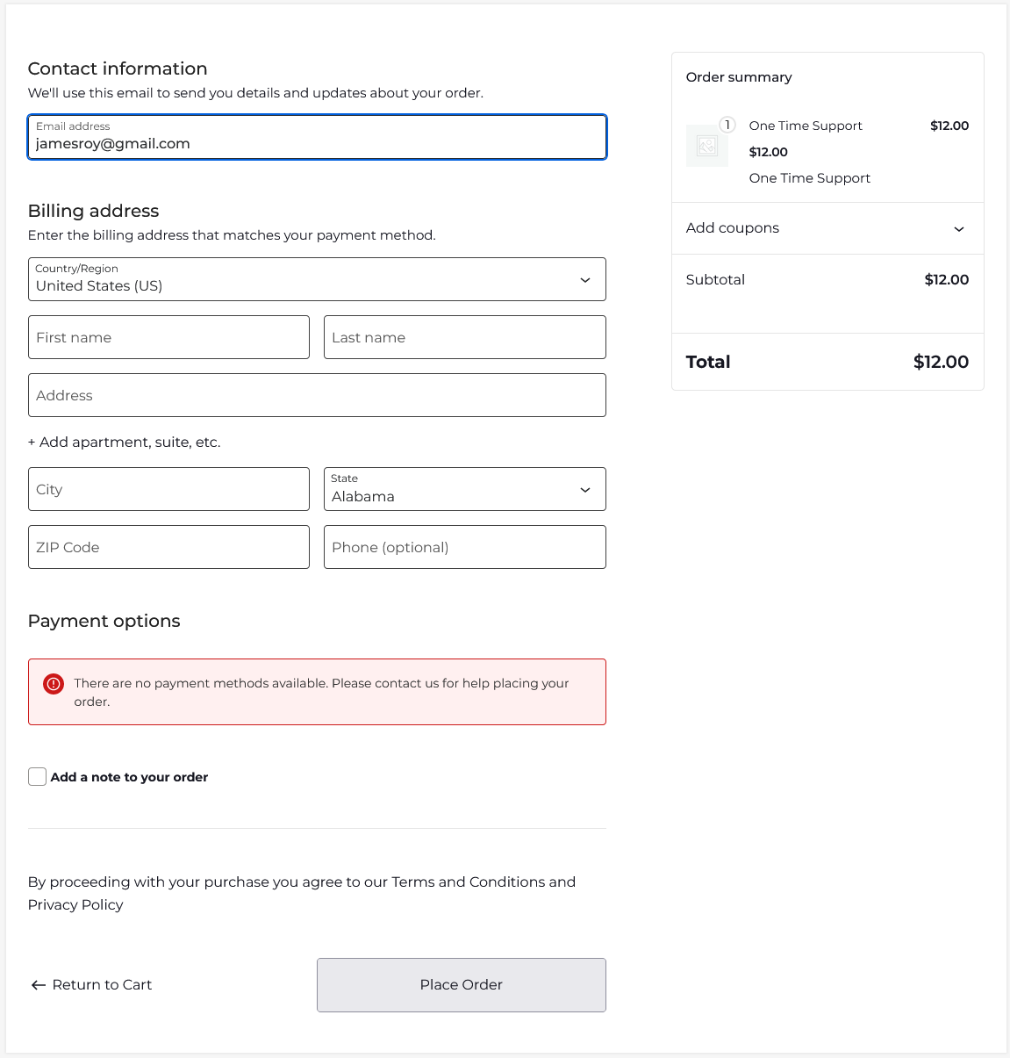Click the red error alert icon

[54, 684]
